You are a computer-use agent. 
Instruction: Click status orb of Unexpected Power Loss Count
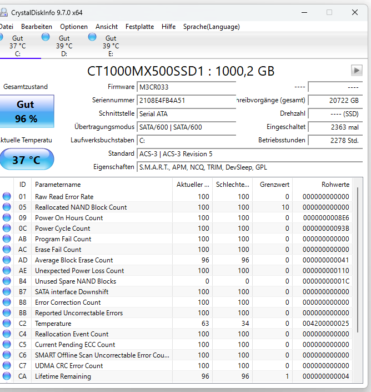[x=7, y=270]
